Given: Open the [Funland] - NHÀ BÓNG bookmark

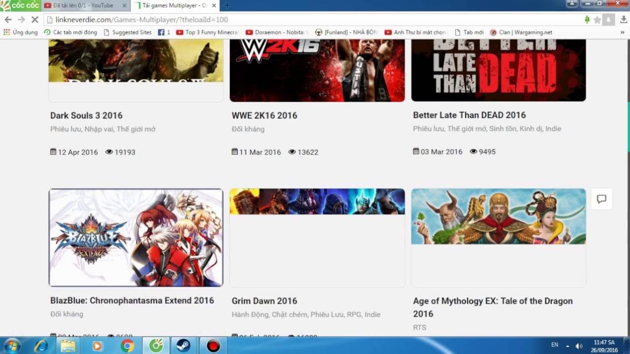Looking at the screenshot, I should tap(346, 32).
